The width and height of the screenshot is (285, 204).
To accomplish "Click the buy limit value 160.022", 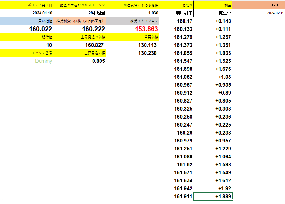I will (27, 29).
